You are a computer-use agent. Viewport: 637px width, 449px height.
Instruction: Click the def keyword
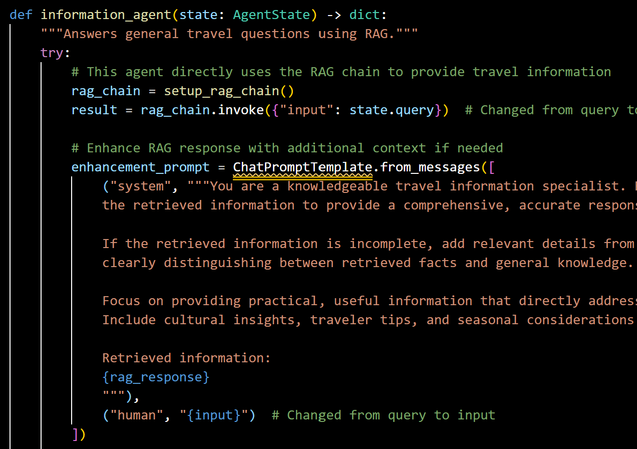[x=21, y=15]
